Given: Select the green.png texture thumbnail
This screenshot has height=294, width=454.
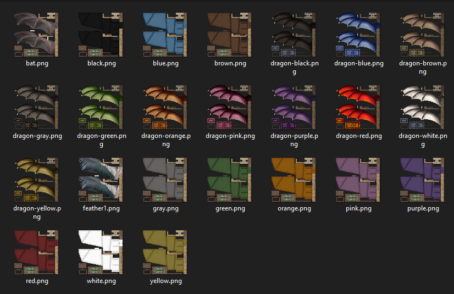Looking at the screenshot, I should click(229, 180).
